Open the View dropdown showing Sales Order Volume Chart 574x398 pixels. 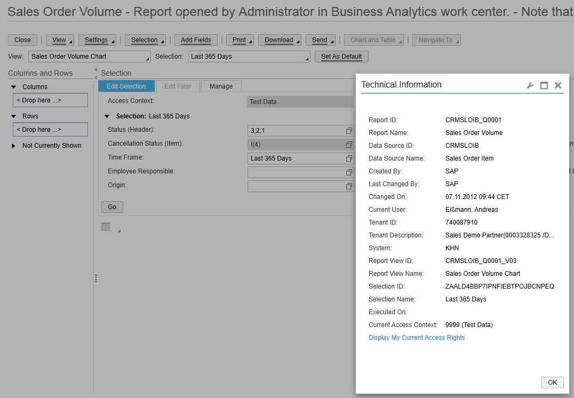pyautogui.click(x=90, y=57)
